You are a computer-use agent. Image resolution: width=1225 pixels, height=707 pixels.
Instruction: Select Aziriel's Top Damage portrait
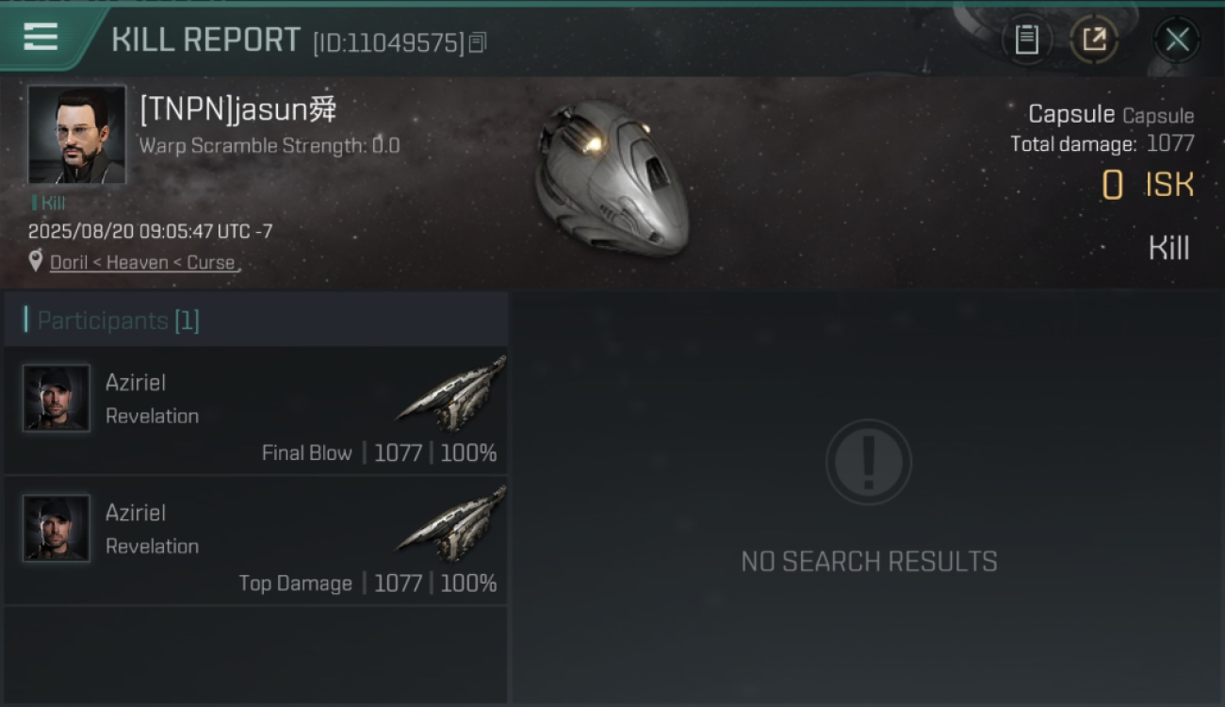57,528
